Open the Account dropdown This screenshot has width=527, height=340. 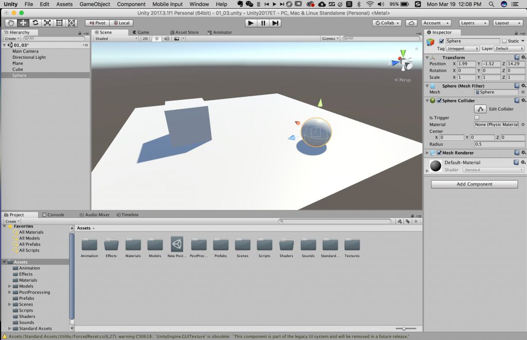[x=436, y=23]
